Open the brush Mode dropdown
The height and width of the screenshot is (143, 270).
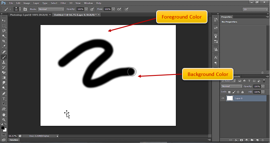click(51, 9)
